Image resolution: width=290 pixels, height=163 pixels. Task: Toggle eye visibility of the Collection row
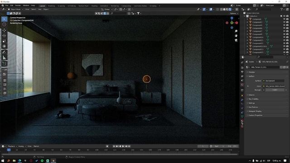point(284,16)
